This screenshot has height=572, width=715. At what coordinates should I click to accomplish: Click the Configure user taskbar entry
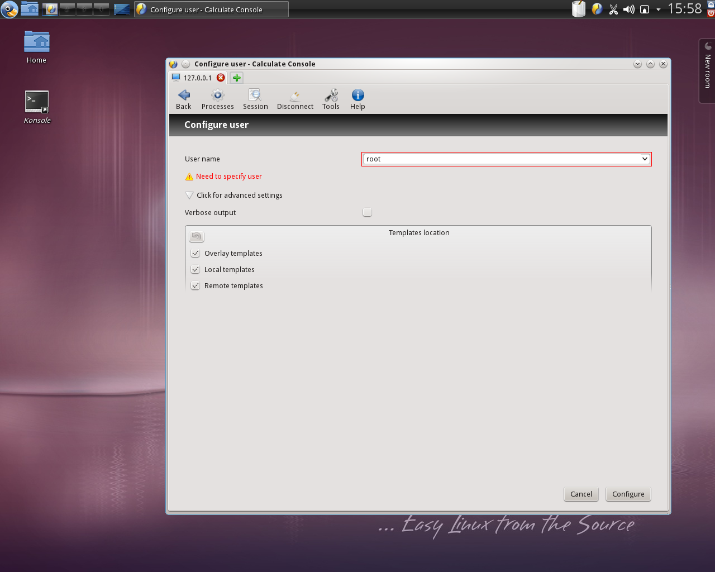point(211,9)
